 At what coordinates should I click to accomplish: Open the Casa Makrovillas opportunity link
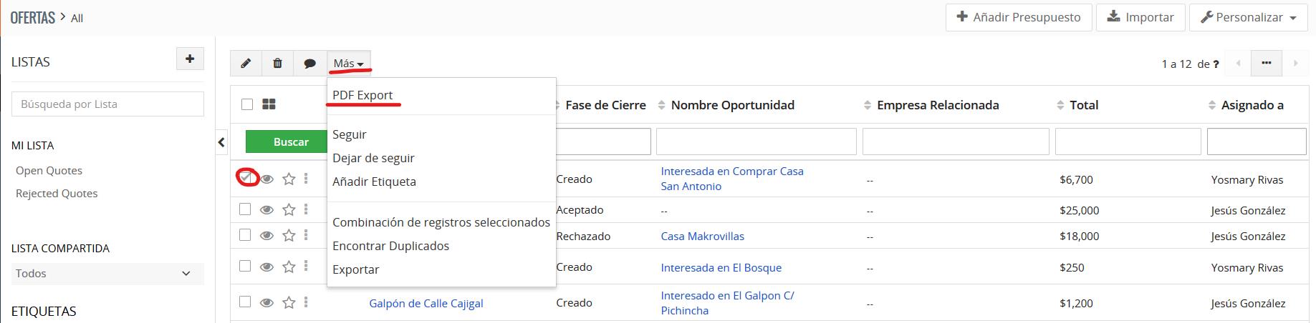click(702, 236)
